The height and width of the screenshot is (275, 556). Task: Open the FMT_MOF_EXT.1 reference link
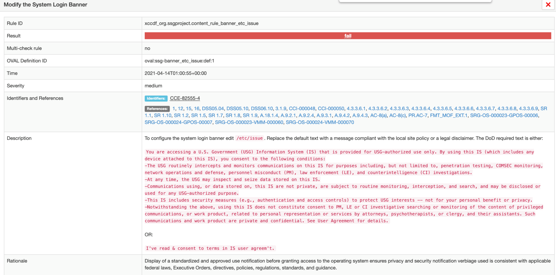click(x=449, y=115)
